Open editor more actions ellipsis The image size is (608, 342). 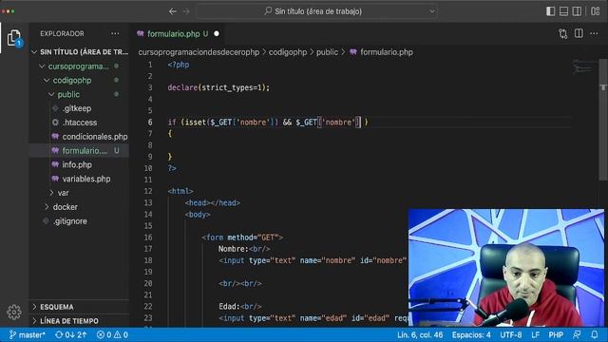click(594, 34)
